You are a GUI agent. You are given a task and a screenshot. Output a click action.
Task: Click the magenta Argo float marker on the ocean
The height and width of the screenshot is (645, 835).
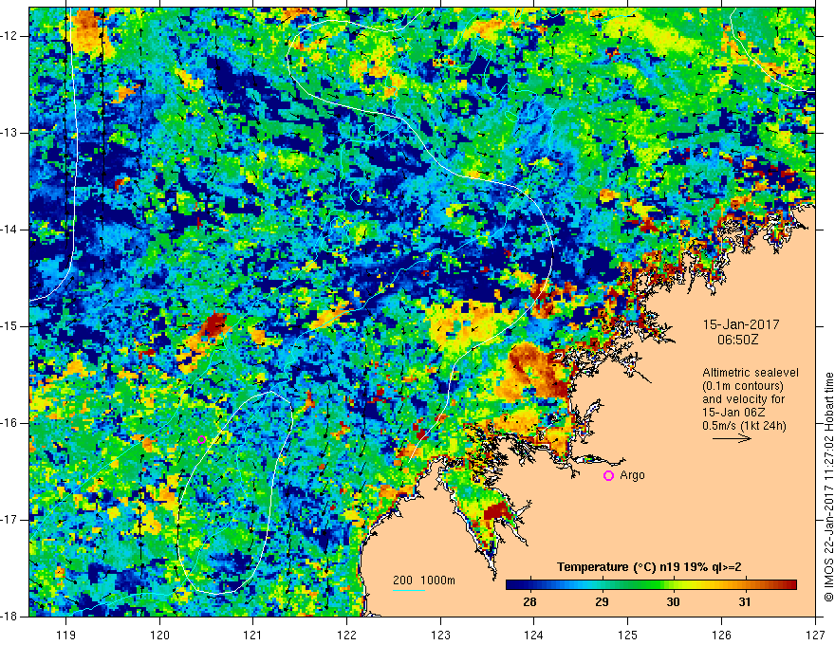pyautogui.click(x=202, y=439)
